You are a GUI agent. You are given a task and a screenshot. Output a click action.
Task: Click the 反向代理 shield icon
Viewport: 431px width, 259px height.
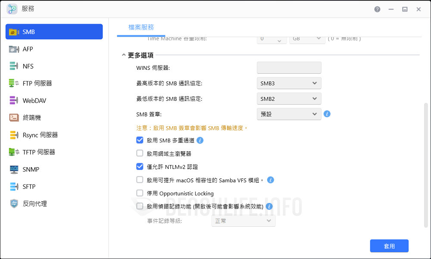tap(14, 204)
